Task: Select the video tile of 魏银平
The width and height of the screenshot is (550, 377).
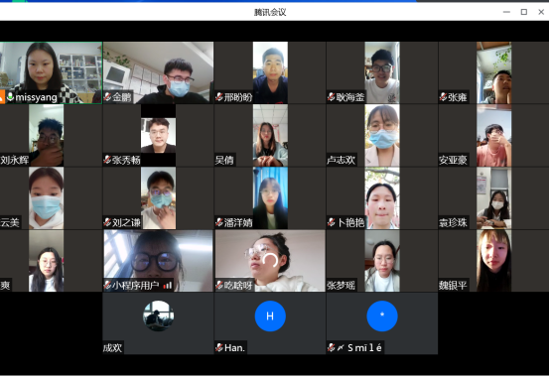Action: coord(493,261)
